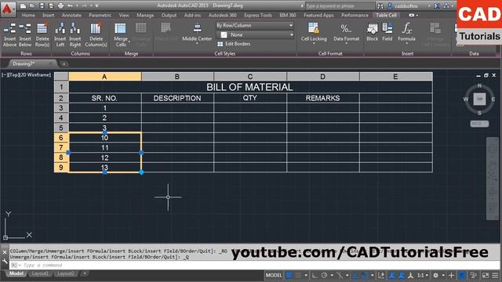502x282 pixels.
Task: Open the None background fill dropdown
Action: 255,34
